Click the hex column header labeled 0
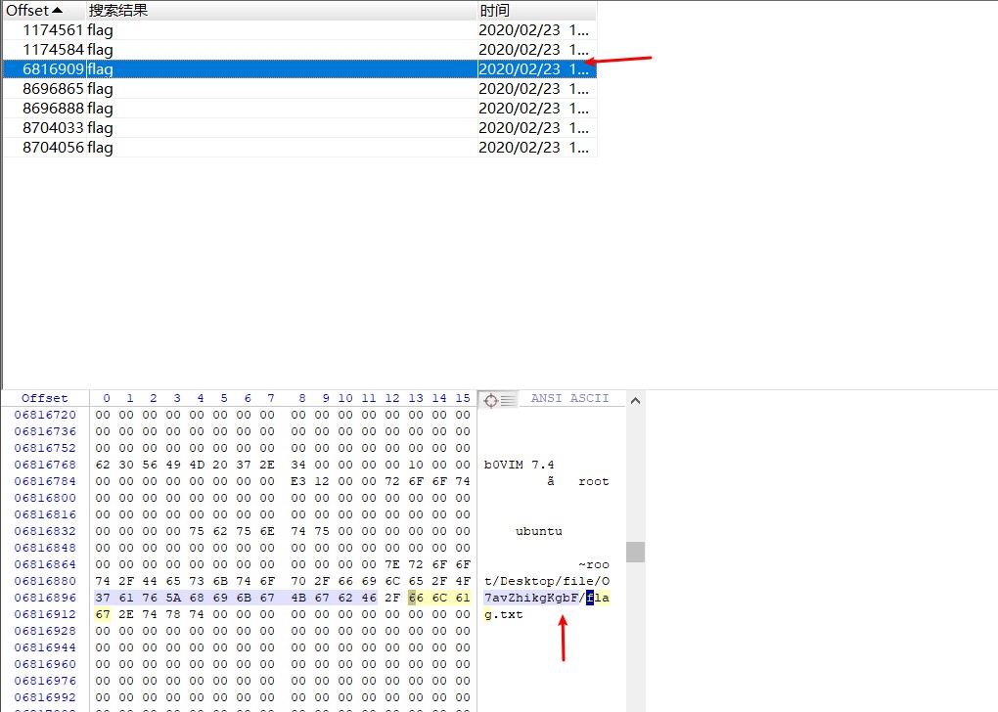Screen dimensions: 998x712 106,398
